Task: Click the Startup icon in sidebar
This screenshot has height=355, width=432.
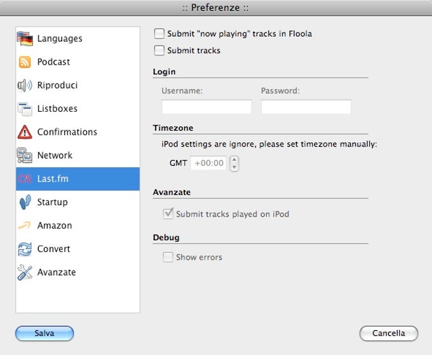Action: (x=25, y=202)
